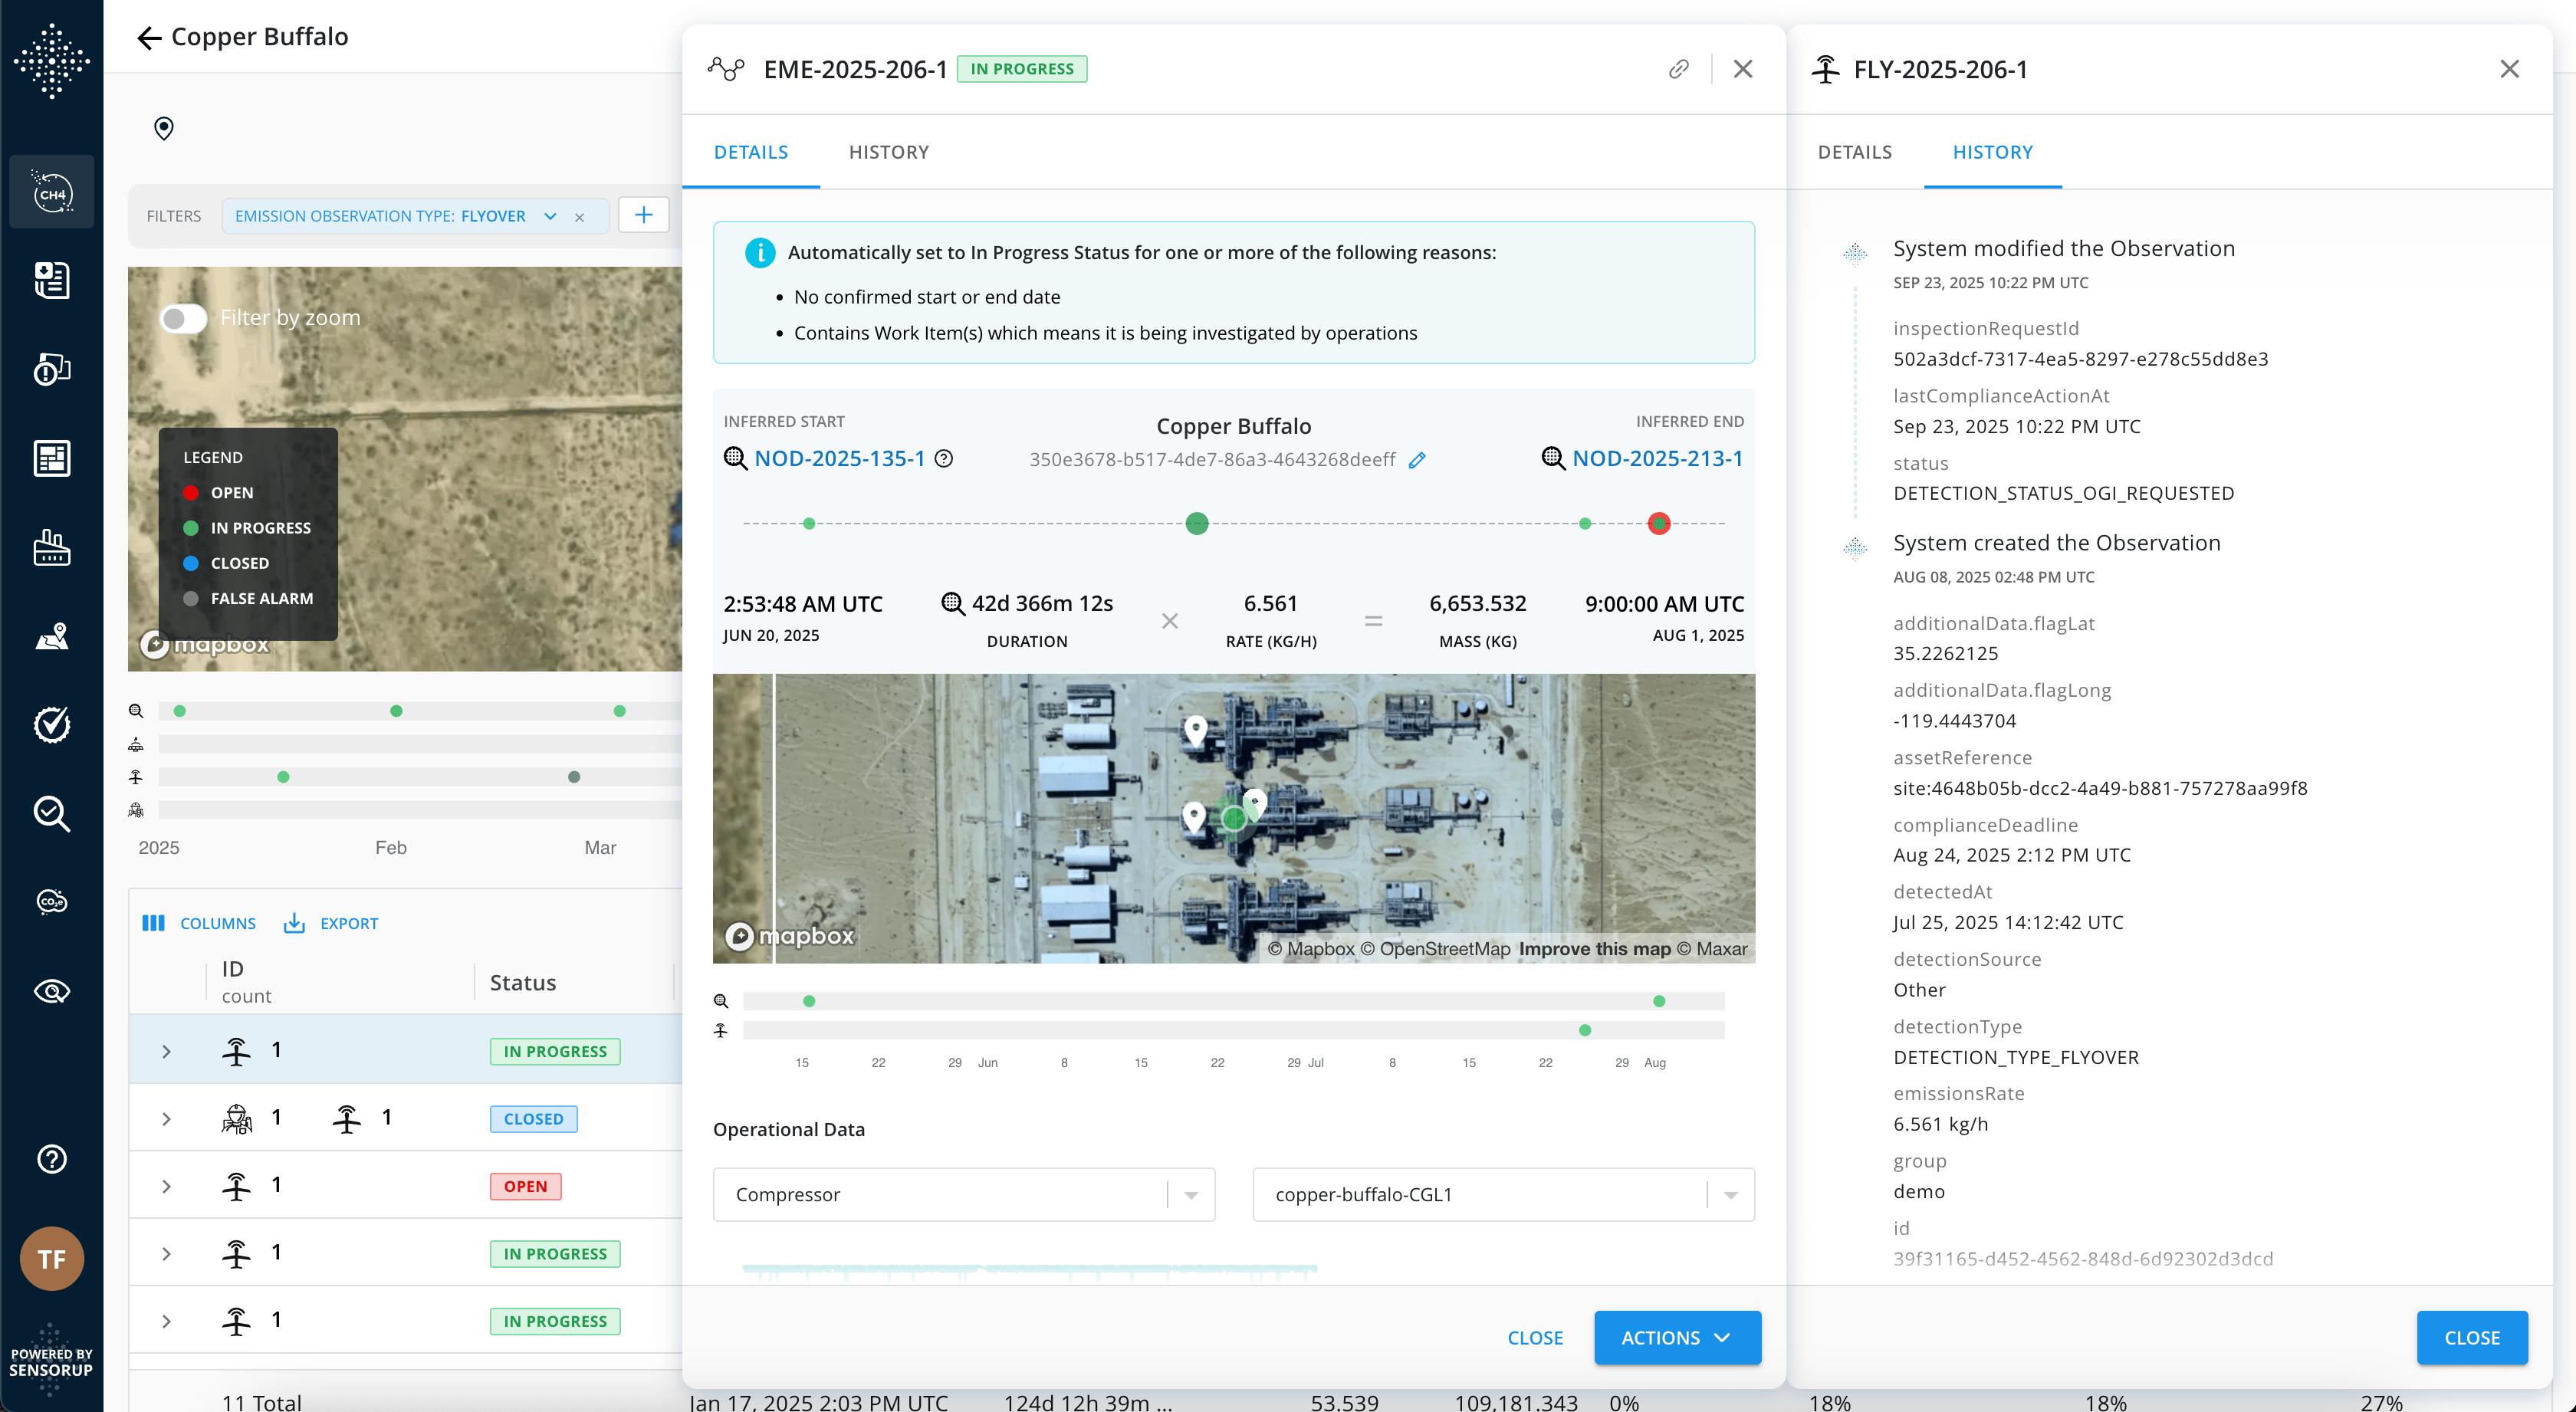Close the FLY-2025-206-1 panel with X

(x=2509, y=69)
